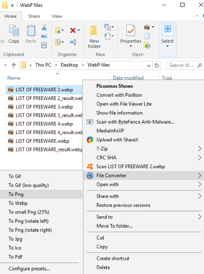
Task: Click Restore previous versions
Action: (123, 205)
